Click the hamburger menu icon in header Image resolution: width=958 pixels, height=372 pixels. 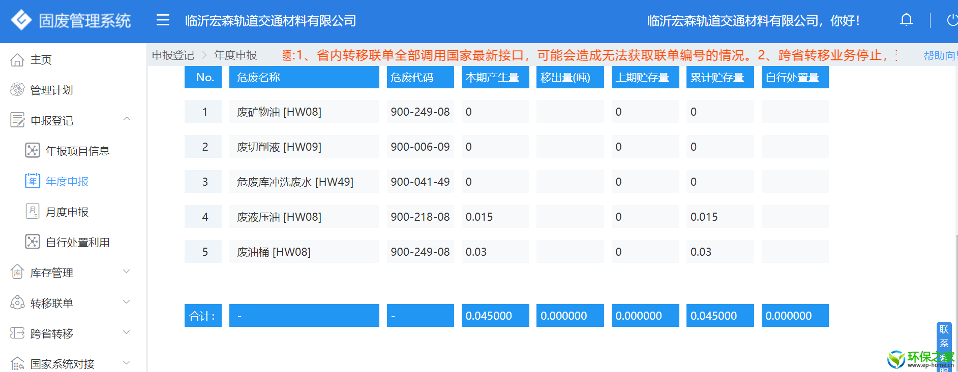click(x=163, y=20)
